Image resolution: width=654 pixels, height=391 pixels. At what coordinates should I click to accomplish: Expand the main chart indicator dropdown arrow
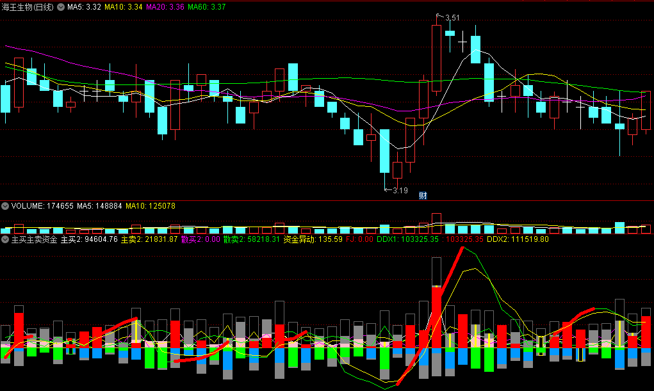61,7
